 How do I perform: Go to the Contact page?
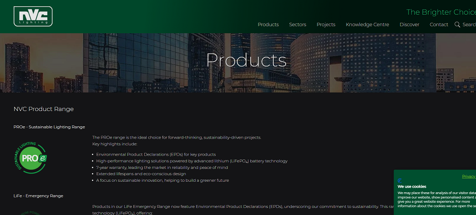click(x=439, y=25)
